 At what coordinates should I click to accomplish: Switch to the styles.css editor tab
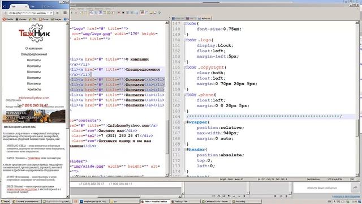tap(204, 18)
